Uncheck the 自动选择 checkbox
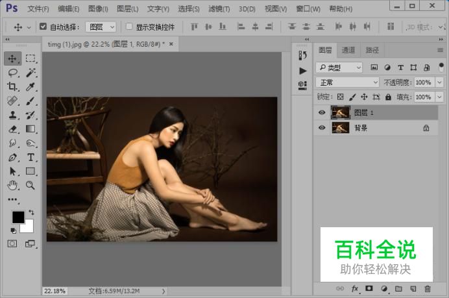 point(43,27)
